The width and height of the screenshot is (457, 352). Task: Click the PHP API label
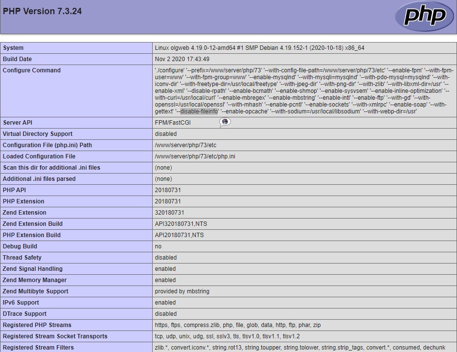point(14,190)
